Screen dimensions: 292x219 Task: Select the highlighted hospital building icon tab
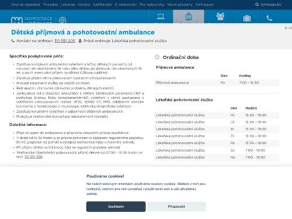[x=189, y=17]
